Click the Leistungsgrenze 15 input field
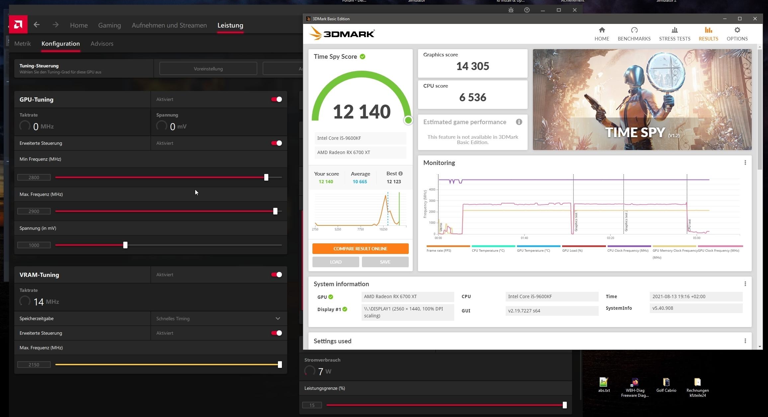 click(312, 405)
